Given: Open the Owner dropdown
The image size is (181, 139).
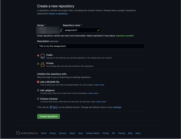Looking at the screenshot, I should [48, 30].
